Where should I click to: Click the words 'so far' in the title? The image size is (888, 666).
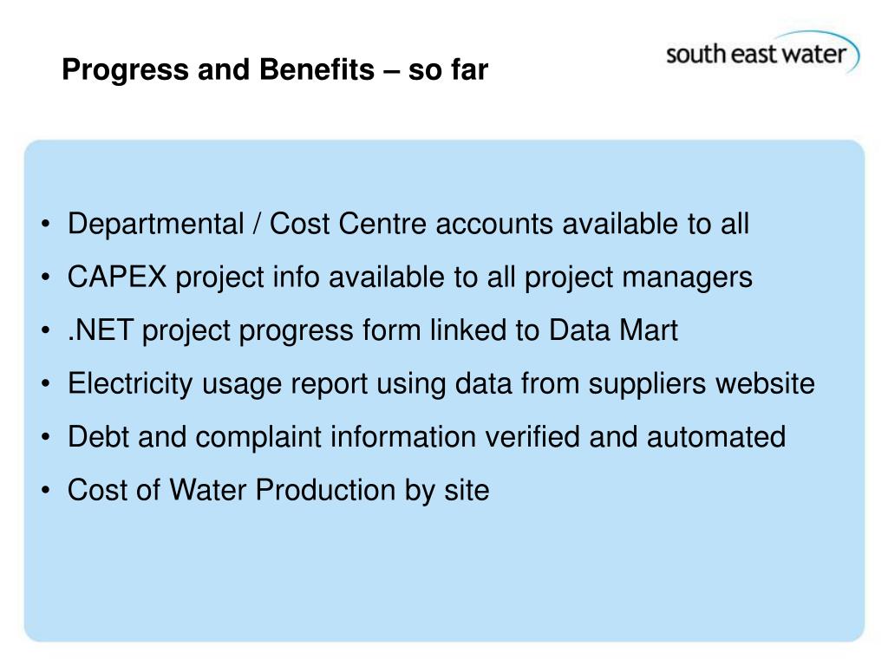[448, 69]
